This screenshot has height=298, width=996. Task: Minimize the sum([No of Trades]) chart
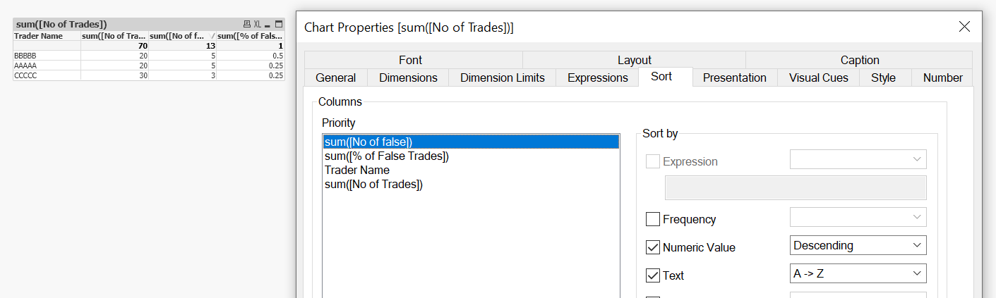pos(268,24)
